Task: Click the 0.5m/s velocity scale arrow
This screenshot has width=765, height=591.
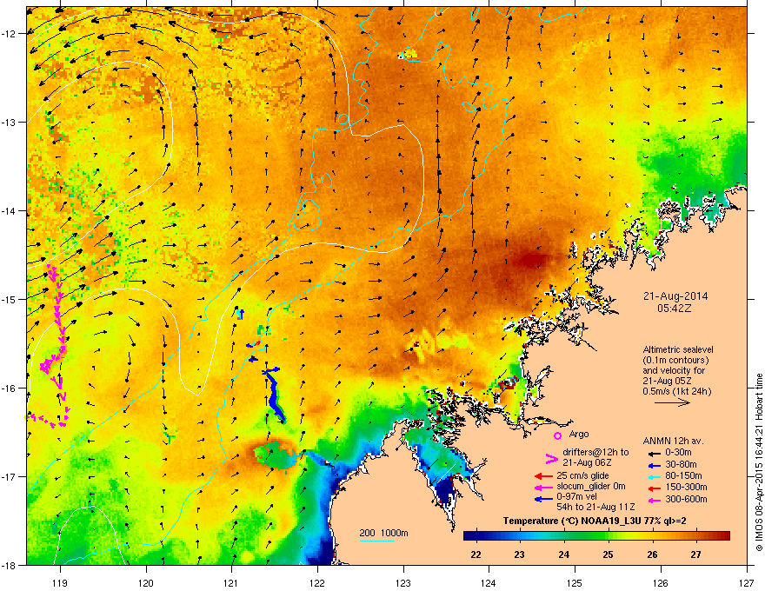Action: pyautogui.click(x=672, y=402)
